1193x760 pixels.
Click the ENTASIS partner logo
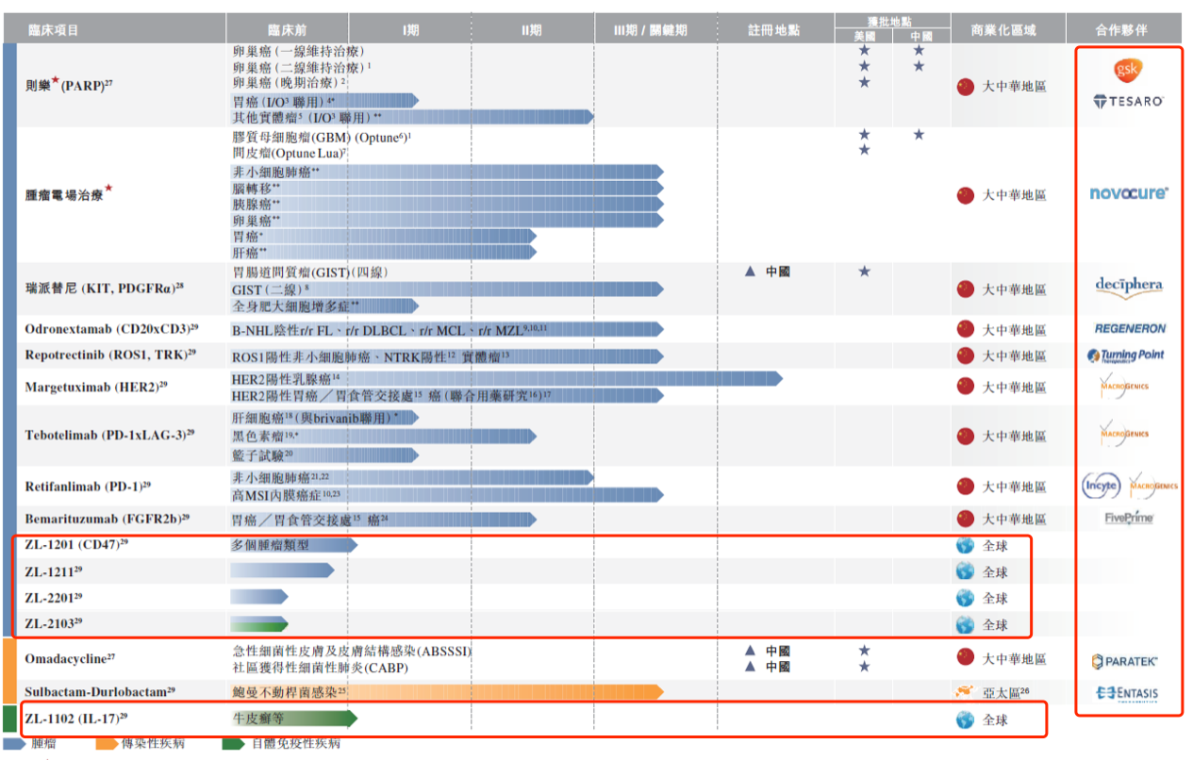pos(1126,693)
